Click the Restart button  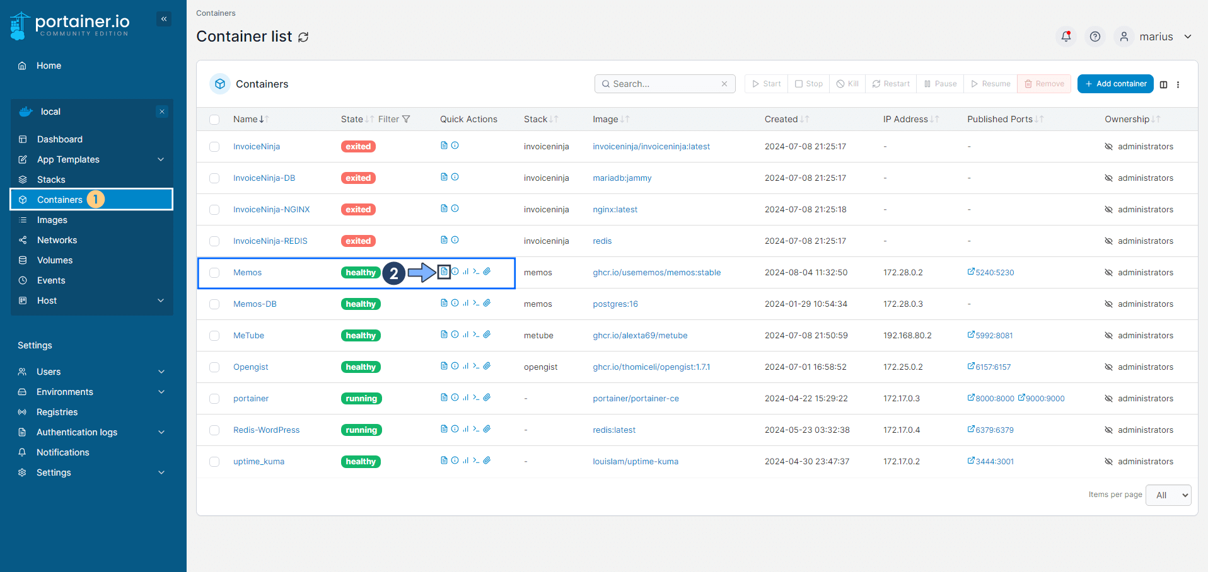pyautogui.click(x=891, y=84)
